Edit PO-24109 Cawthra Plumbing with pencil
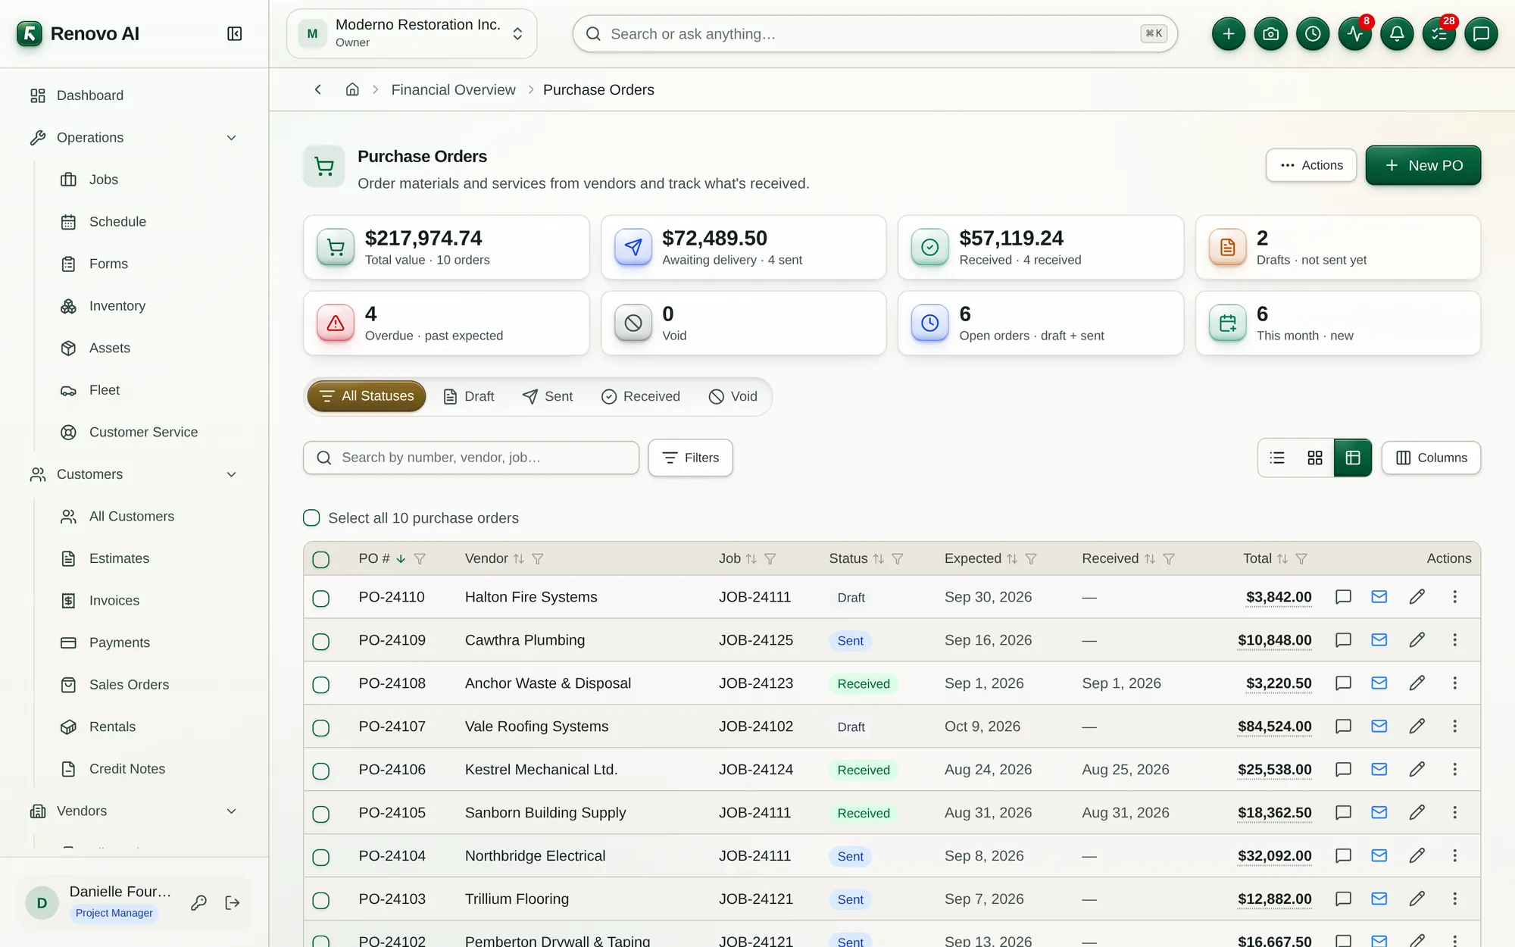 click(1417, 640)
